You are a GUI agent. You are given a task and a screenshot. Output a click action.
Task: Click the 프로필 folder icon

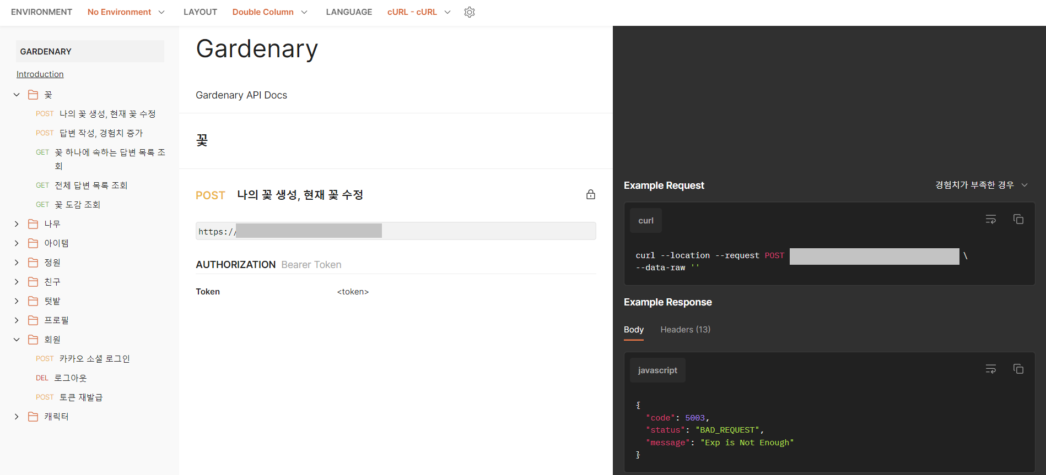[33, 320]
